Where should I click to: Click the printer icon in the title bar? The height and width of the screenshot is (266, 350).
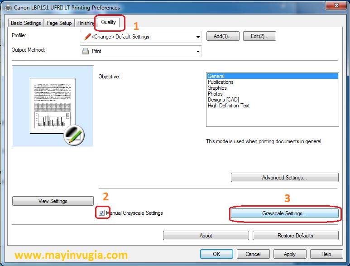(8, 8)
